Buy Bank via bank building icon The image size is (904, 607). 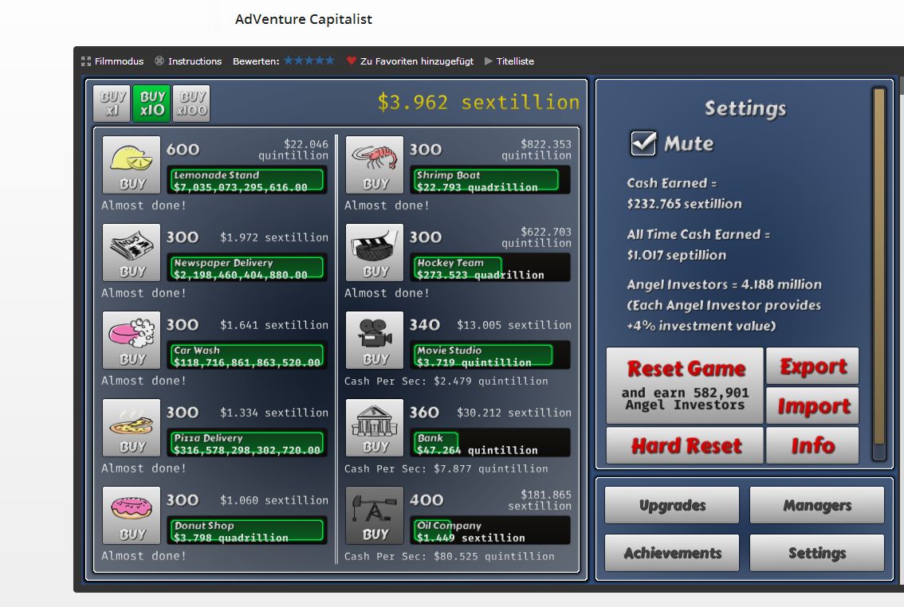tap(375, 428)
